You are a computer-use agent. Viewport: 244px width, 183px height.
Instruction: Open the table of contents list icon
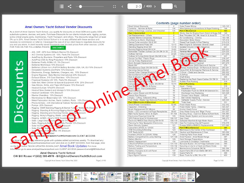[x=62, y=6]
